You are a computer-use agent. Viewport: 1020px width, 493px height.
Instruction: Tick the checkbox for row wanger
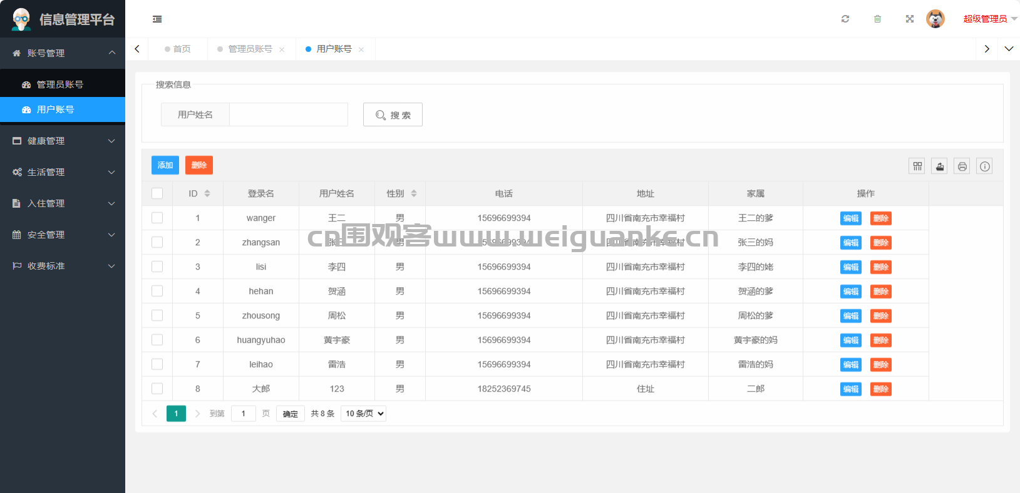(157, 218)
